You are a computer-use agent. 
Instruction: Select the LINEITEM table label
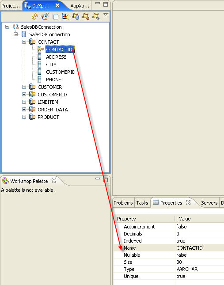[48, 102]
